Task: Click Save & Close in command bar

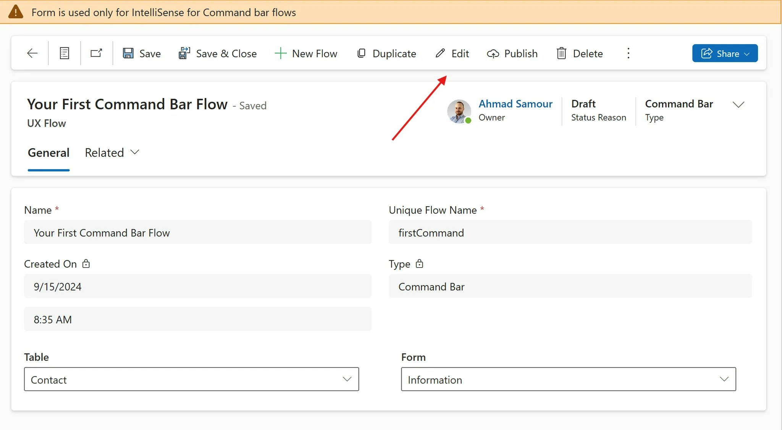Action: [218, 53]
